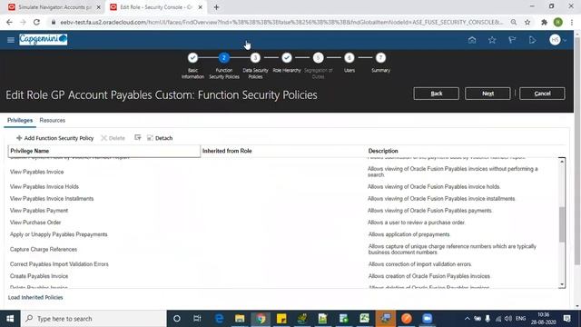Click the Next button
This screenshot has width=581, height=327.
click(x=487, y=94)
